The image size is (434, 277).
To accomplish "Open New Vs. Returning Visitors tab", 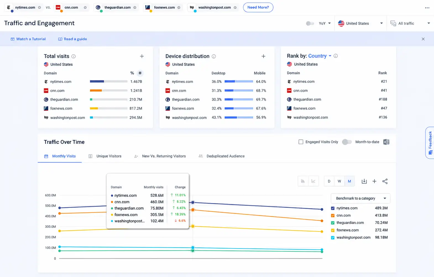I will click(x=160, y=156).
